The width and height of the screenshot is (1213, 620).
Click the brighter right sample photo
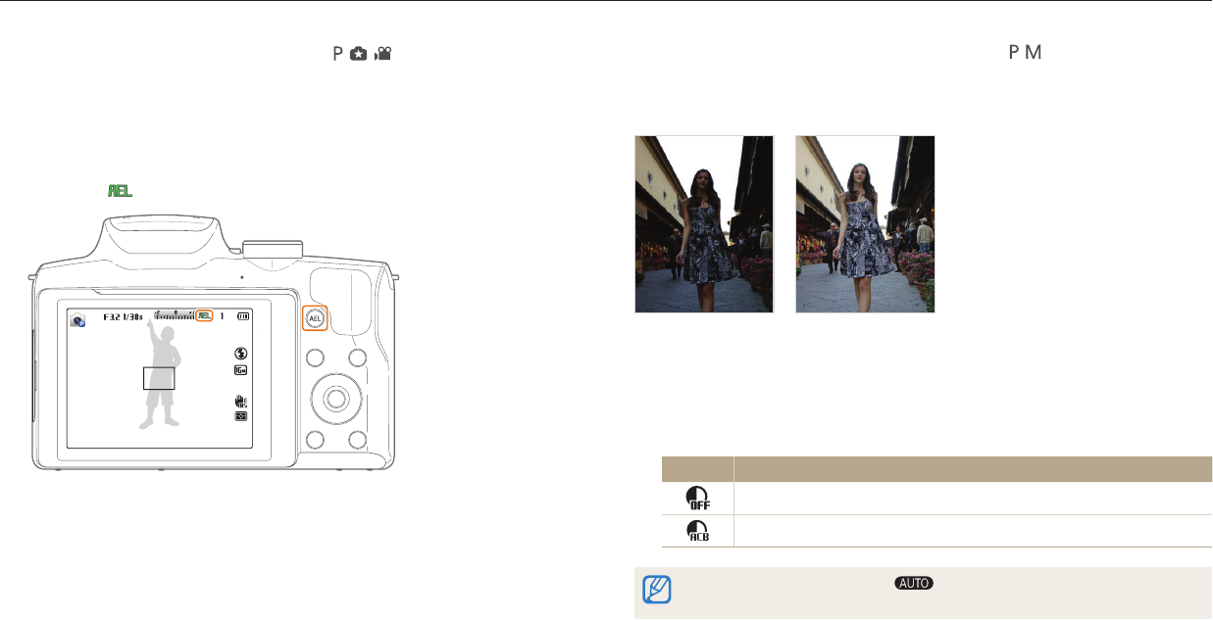click(x=865, y=224)
